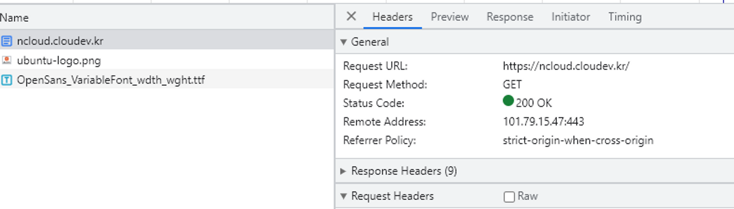Image resolution: width=734 pixels, height=209 pixels.
Task: Click the green status indicator dot
Action: [508, 100]
